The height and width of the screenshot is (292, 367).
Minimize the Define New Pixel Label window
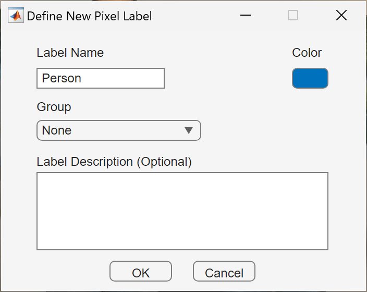[x=246, y=16]
